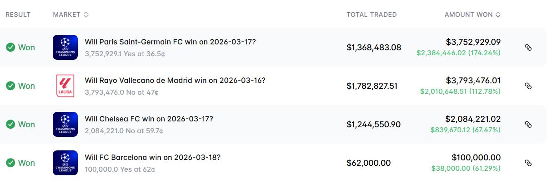The width and height of the screenshot is (547, 183).
Task: Copy link for Rayo Vallecano market
Action: click(528, 86)
